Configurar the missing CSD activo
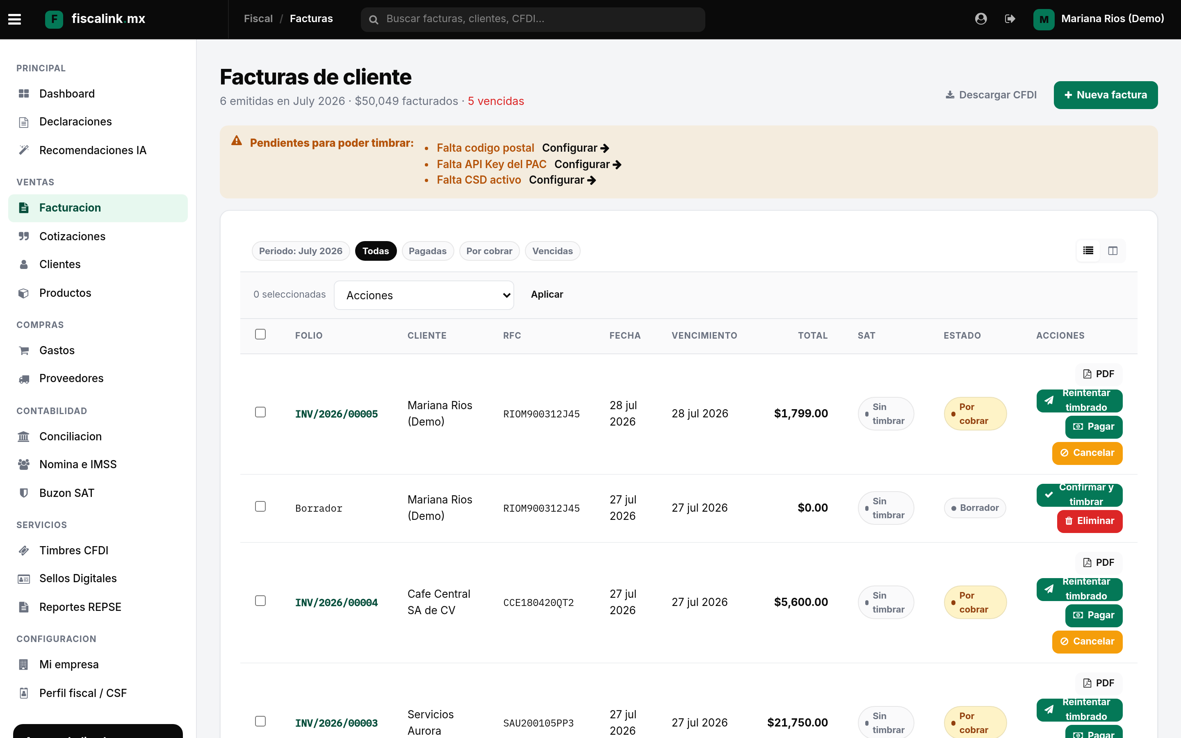The width and height of the screenshot is (1181, 738). [562, 180]
